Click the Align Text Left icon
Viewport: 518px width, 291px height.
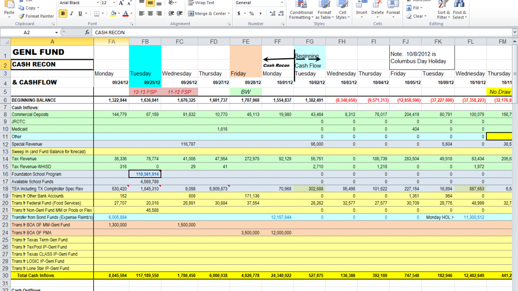(x=142, y=13)
